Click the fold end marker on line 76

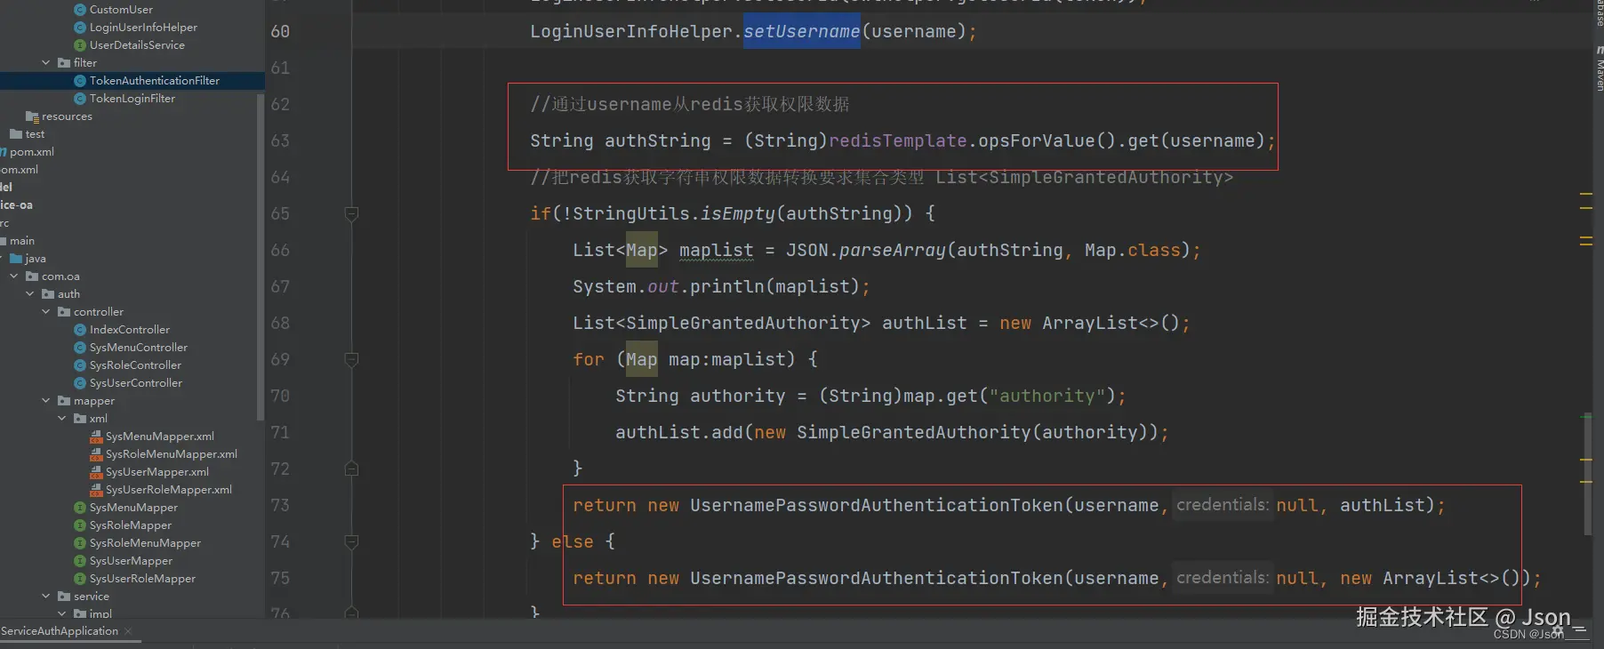pyautogui.click(x=351, y=613)
